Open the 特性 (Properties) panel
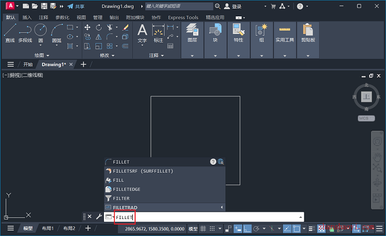 [x=238, y=33]
